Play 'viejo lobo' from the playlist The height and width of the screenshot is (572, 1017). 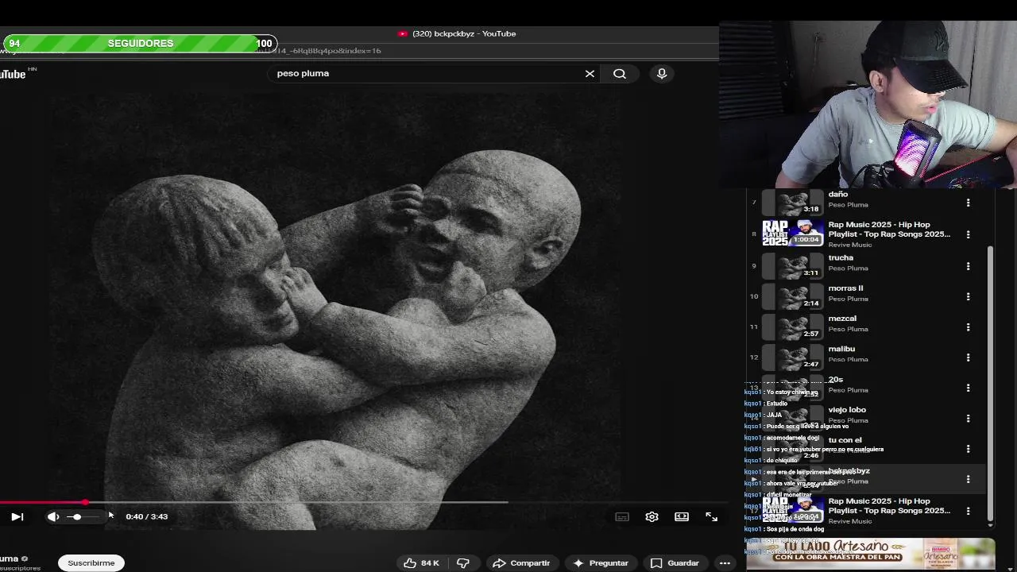click(847, 410)
